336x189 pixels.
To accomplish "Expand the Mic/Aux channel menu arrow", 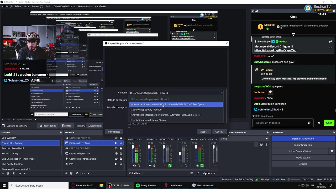I will (x=156, y=139).
